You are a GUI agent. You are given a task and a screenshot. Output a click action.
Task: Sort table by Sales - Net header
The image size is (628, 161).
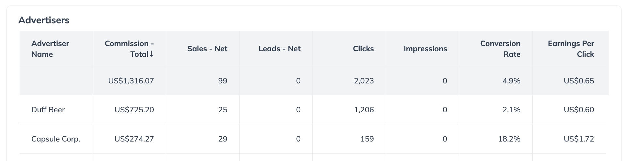coord(207,49)
